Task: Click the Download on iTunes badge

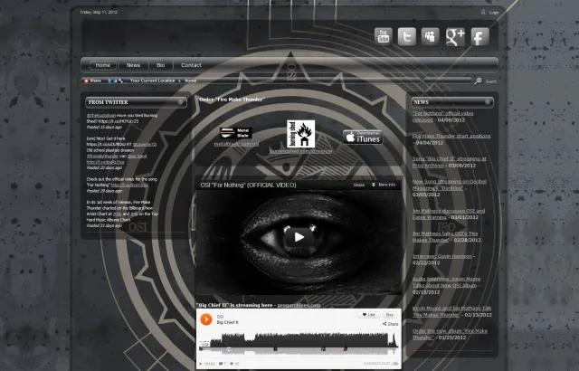Action: (362, 137)
